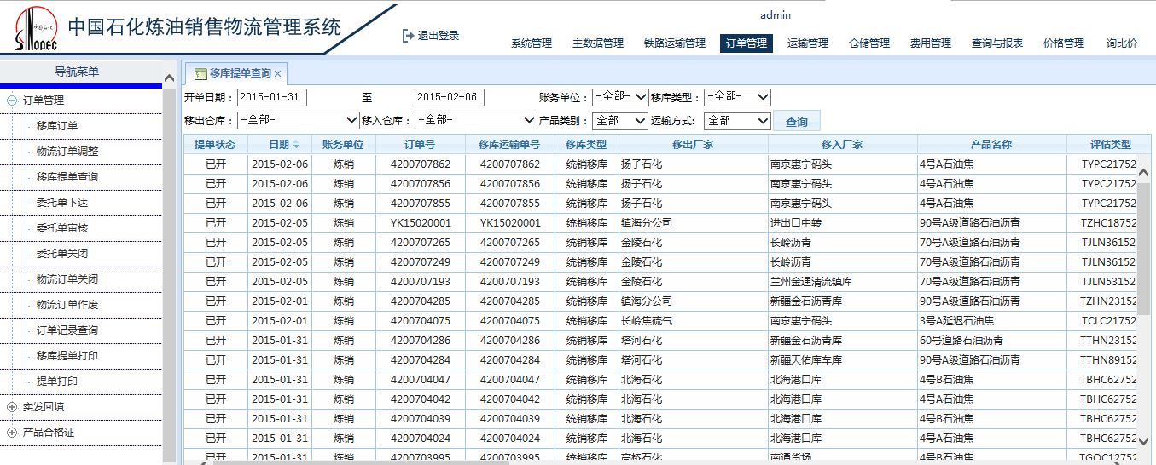
Task: Expand the 实发回填 tree node
Action: point(12,407)
